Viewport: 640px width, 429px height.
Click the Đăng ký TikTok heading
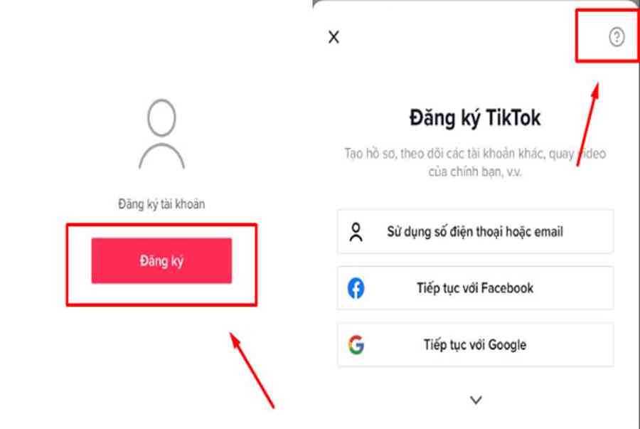[x=475, y=118]
